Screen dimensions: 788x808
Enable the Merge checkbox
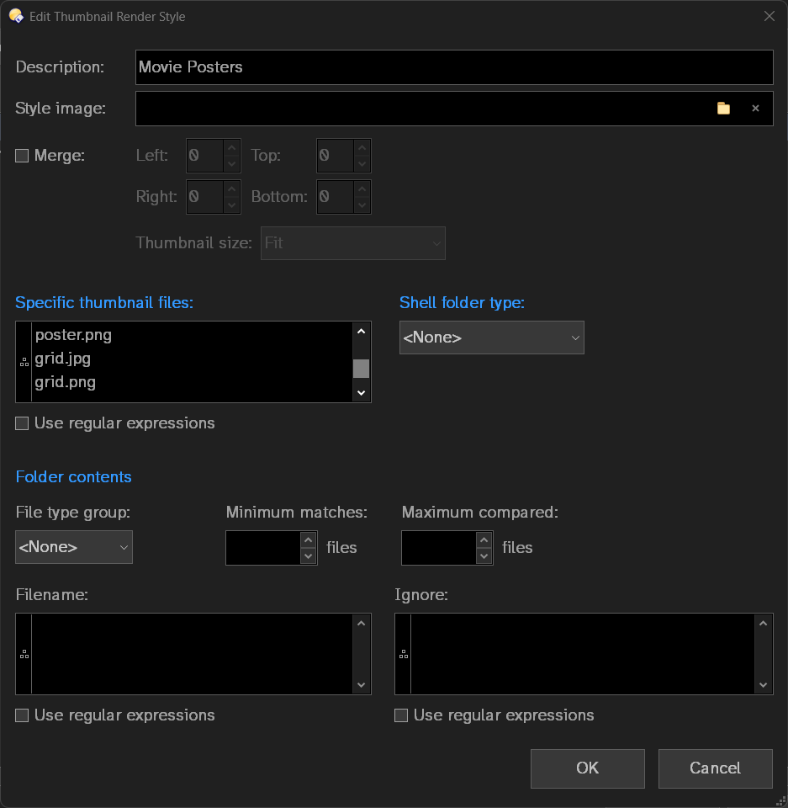(x=22, y=156)
